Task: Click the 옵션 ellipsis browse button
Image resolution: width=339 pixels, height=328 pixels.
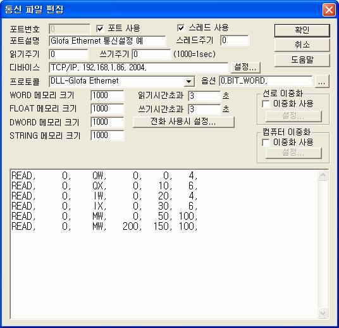Action: click(x=322, y=82)
